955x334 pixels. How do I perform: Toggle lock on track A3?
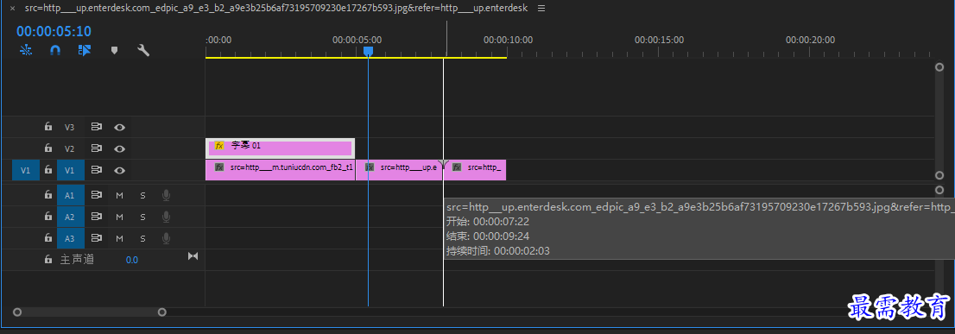[x=47, y=238]
